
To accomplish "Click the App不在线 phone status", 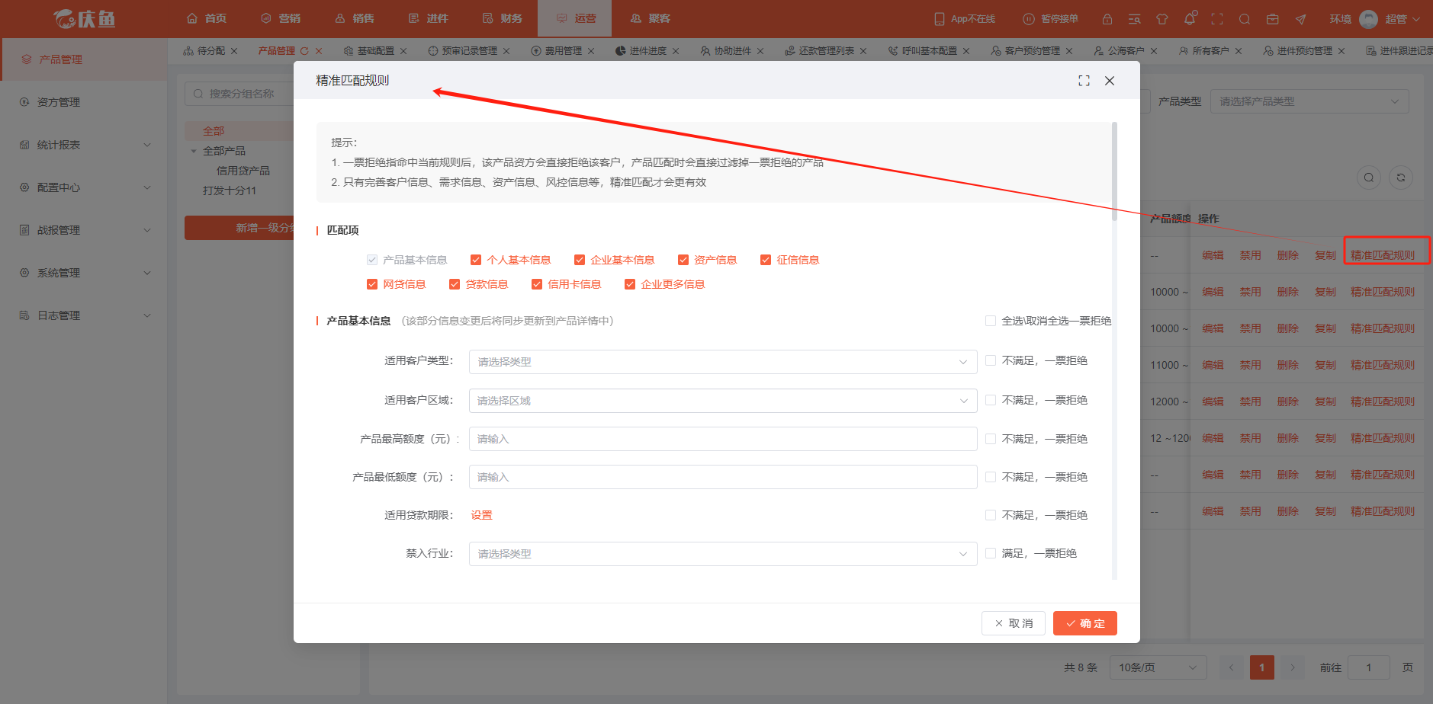I will 965,19.
